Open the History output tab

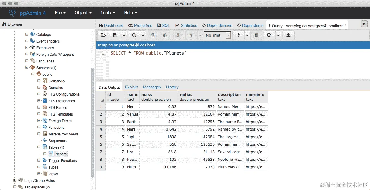point(172,87)
